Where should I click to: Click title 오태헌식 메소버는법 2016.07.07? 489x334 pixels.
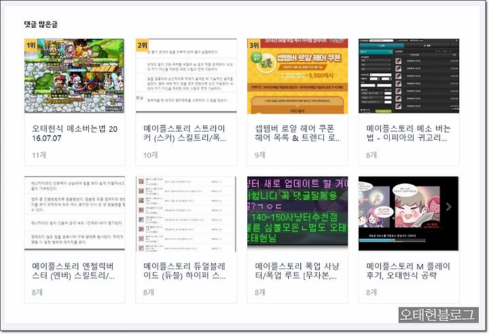tap(75, 133)
